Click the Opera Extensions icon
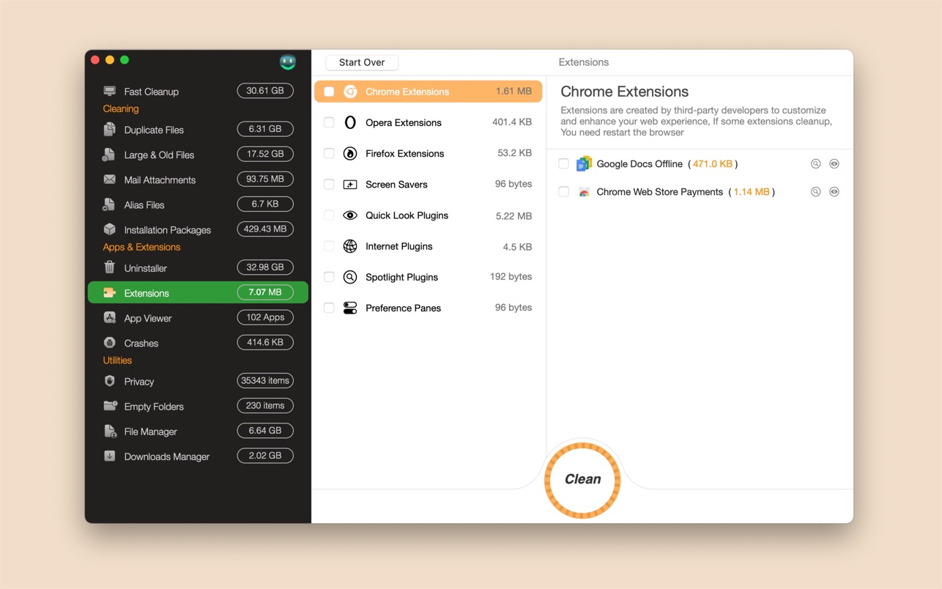This screenshot has width=942, height=589. (x=350, y=122)
